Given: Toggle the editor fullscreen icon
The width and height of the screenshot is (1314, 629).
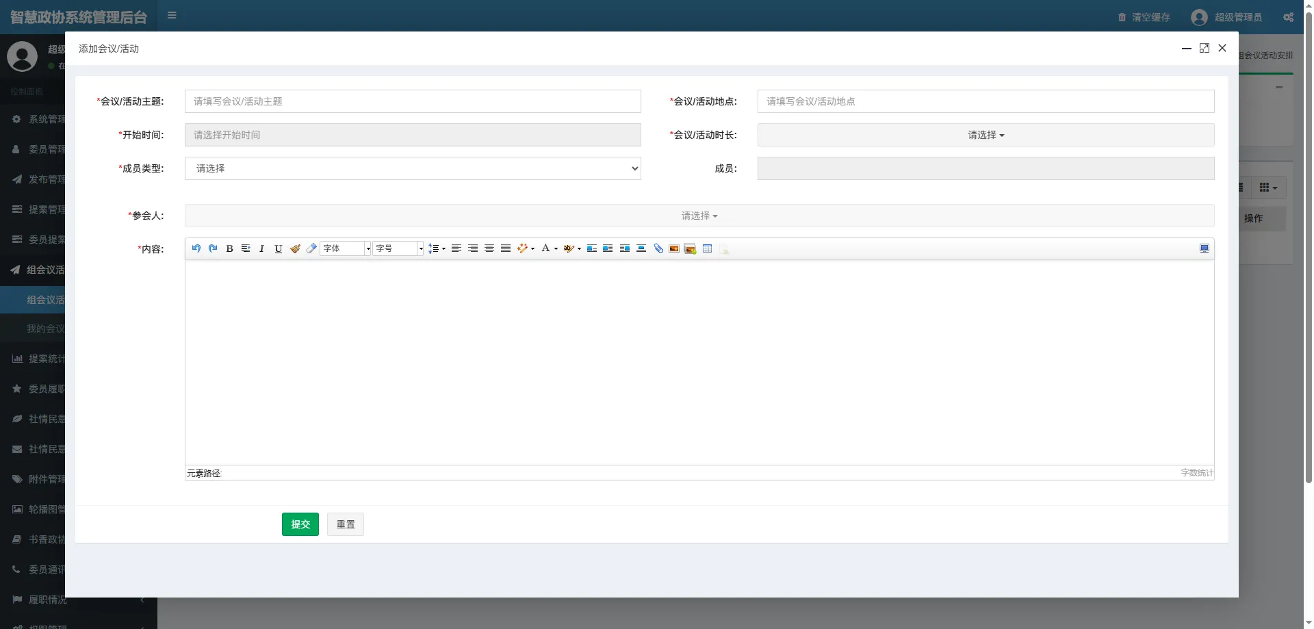Looking at the screenshot, I should click(x=1204, y=248).
